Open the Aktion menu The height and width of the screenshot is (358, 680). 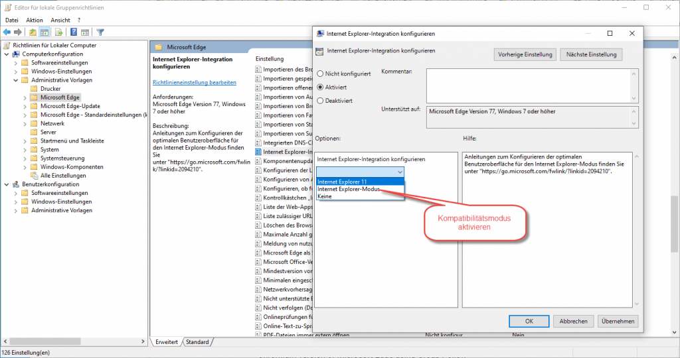35,20
